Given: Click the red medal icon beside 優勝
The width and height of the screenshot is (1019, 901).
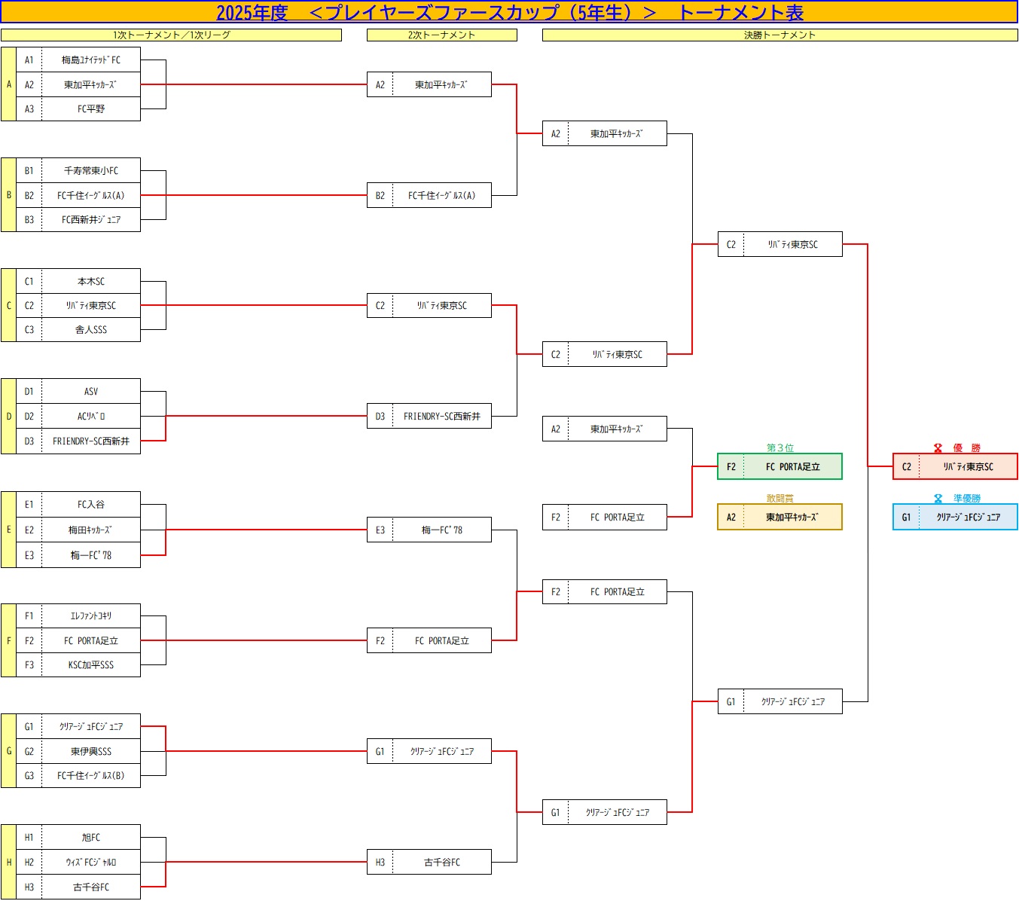Looking at the screenshot, I should [938, 448].
